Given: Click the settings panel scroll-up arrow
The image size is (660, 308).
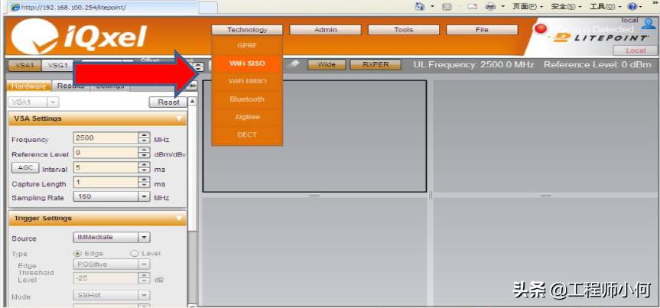Looking at the screenshot, I should (x=192, y=102).
